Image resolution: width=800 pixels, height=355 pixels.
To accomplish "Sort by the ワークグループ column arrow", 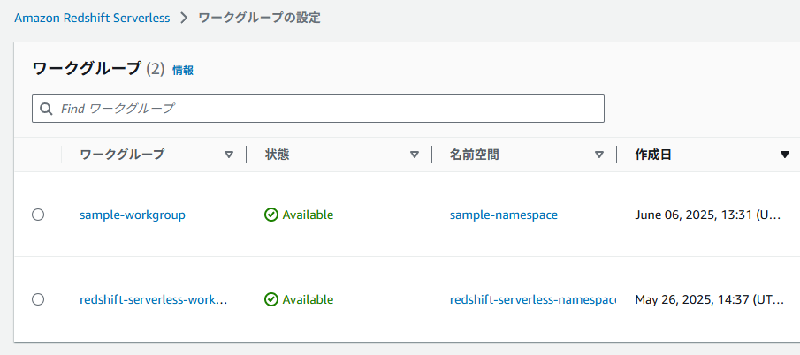I will pyautogui.click(x=229, y=155).
